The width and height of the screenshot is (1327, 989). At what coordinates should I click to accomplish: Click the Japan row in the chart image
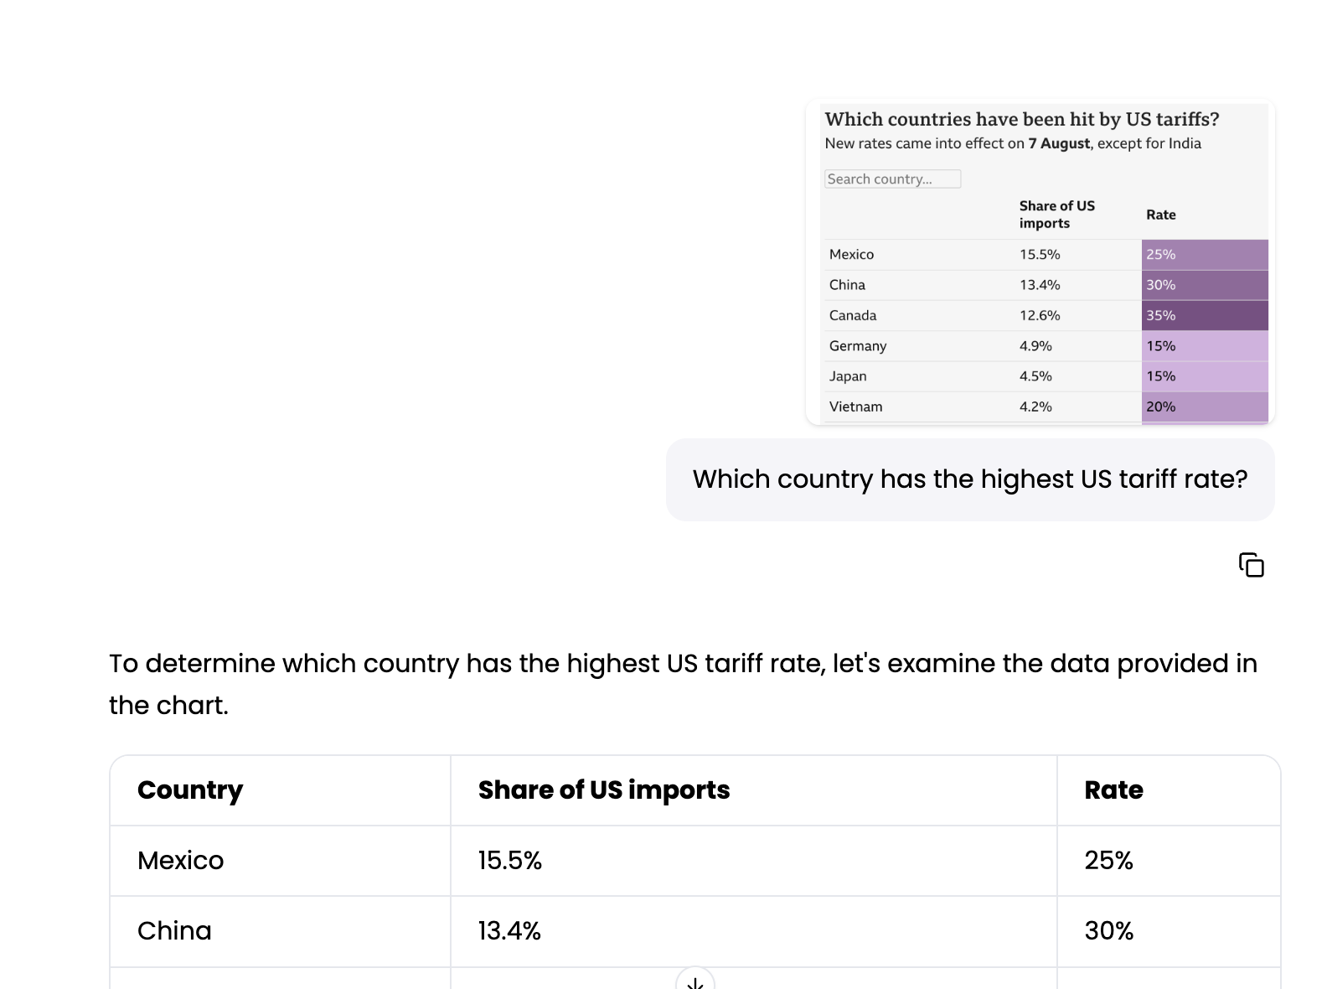[x=1046, y=376]
